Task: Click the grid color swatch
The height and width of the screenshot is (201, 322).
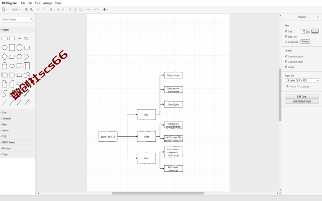Action: coord(315,31)
